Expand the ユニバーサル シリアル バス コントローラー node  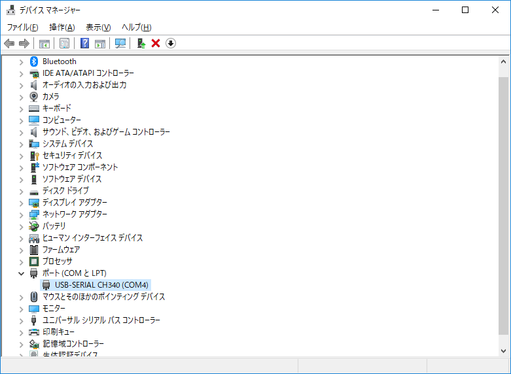point(21,320)
